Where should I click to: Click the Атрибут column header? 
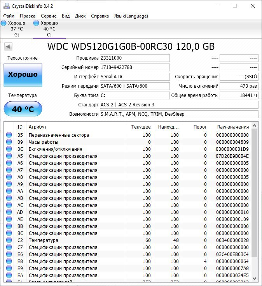click(x=75, y=127)
